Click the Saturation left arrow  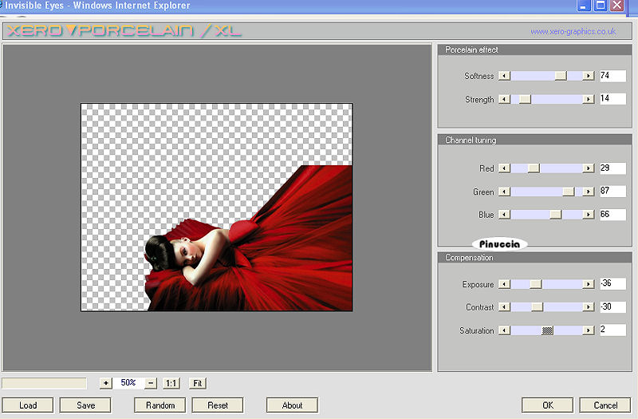click(x=505, y=330)
